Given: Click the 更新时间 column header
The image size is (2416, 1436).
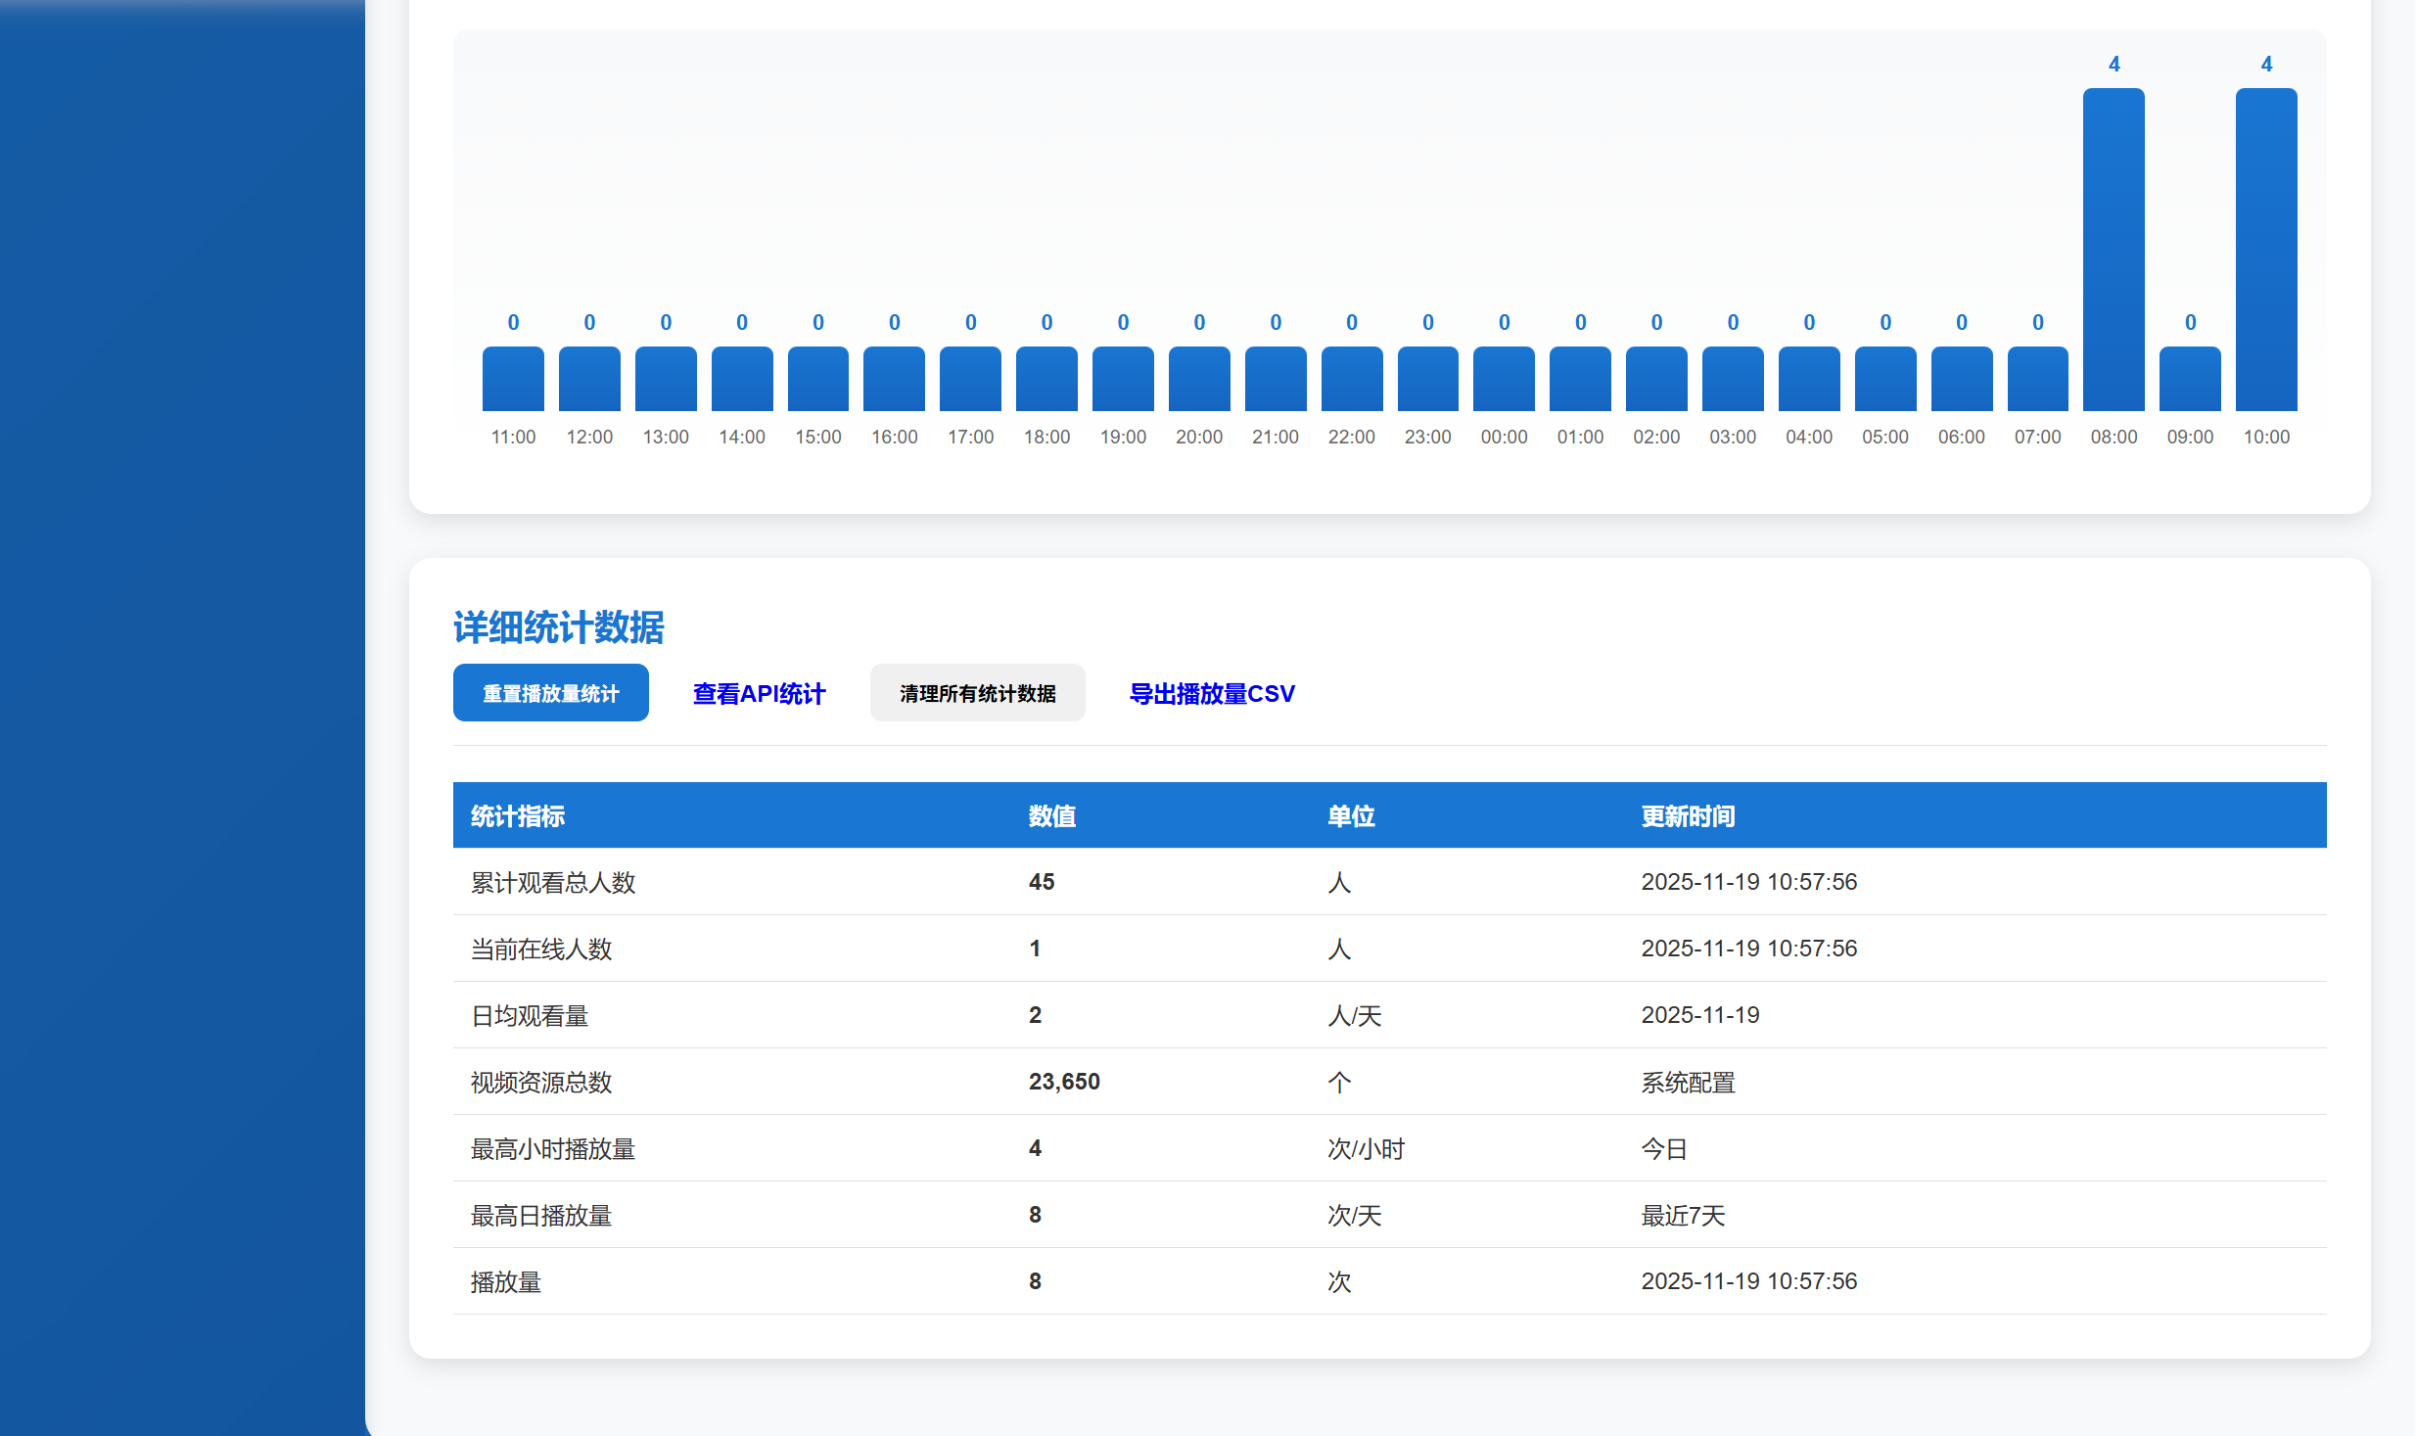Looking at the screenshot, I should coord(1687,815).
